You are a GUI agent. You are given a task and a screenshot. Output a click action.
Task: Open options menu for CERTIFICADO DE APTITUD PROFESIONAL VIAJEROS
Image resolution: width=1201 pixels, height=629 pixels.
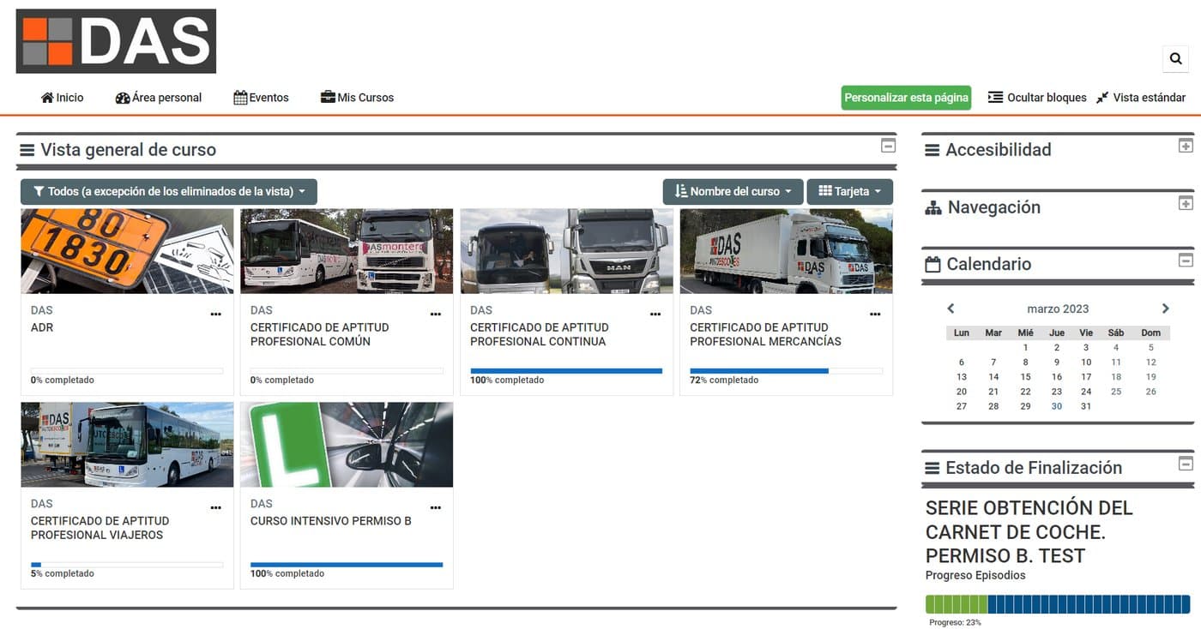[216, 508]
